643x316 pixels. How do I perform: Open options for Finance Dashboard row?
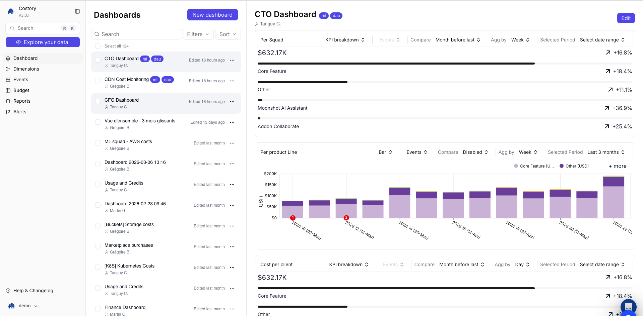pyautogui.click(x=232, y=309)
